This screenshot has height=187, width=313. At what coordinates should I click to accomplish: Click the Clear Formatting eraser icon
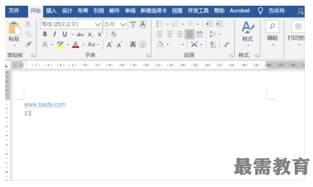pos(114,34)
